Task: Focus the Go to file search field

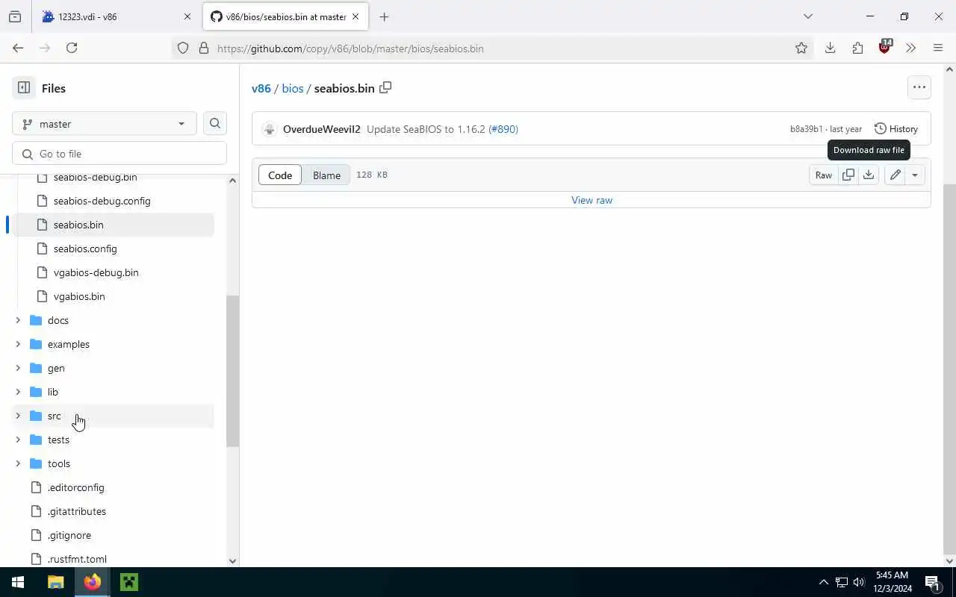Action: coord(119,154)
